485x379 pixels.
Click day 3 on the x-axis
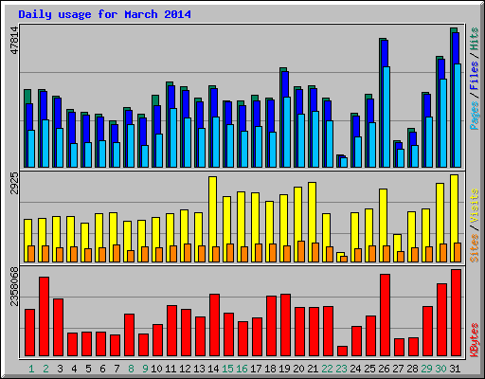pos(60,369)
